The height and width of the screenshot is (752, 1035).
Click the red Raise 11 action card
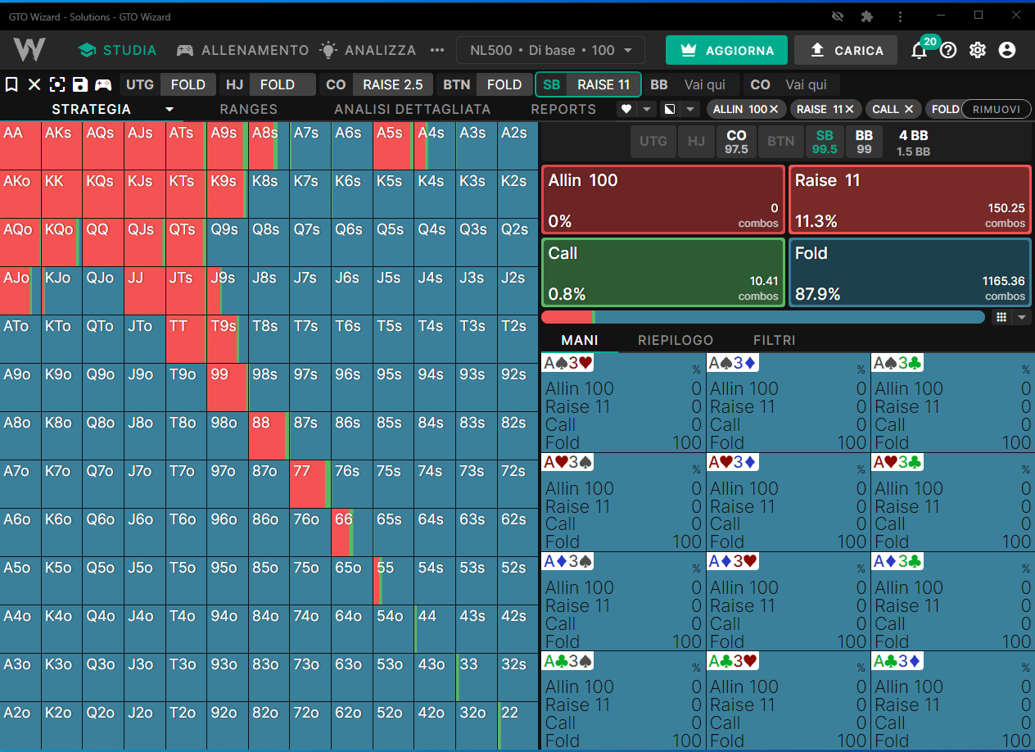(910, 200)
